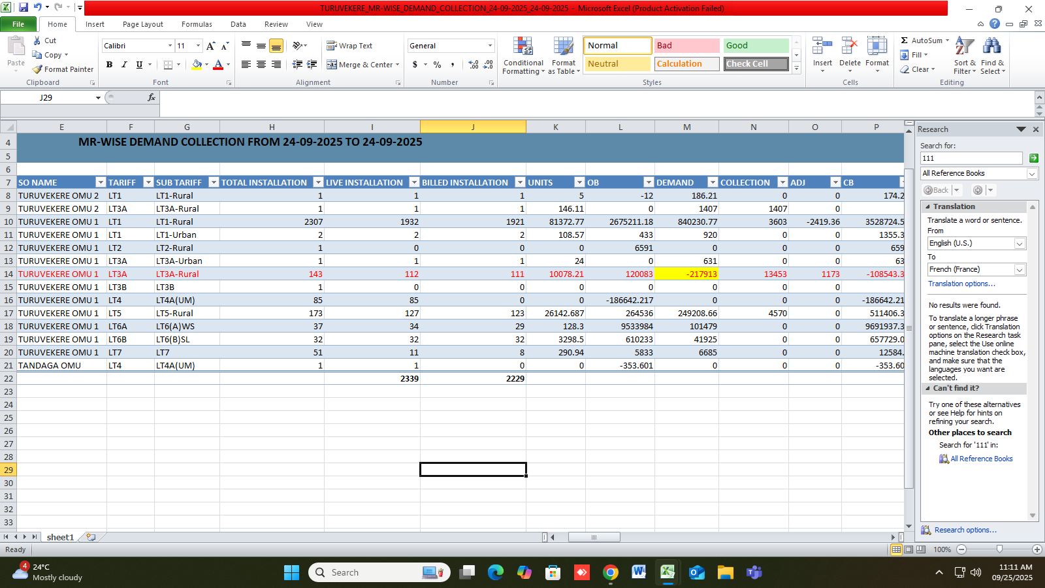Switch to the Page Layout ribbon tab
1045x588 pixels.
click(142, 24)
